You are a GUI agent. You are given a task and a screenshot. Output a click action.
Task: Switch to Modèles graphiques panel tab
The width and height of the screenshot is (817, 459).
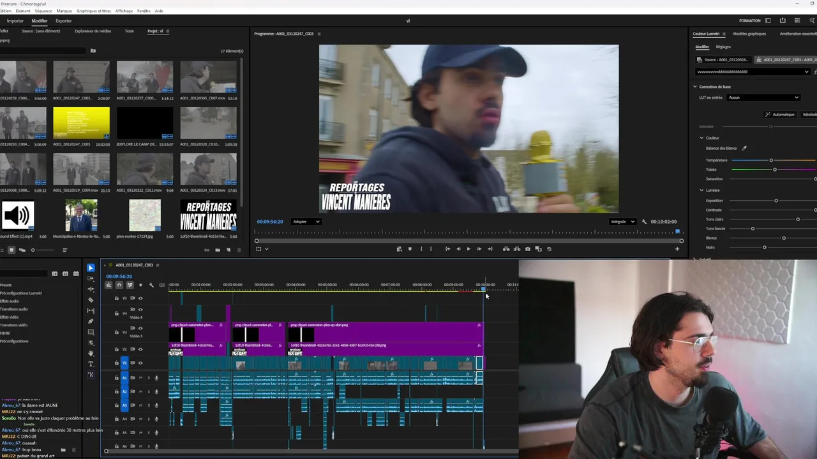(749, 34)
